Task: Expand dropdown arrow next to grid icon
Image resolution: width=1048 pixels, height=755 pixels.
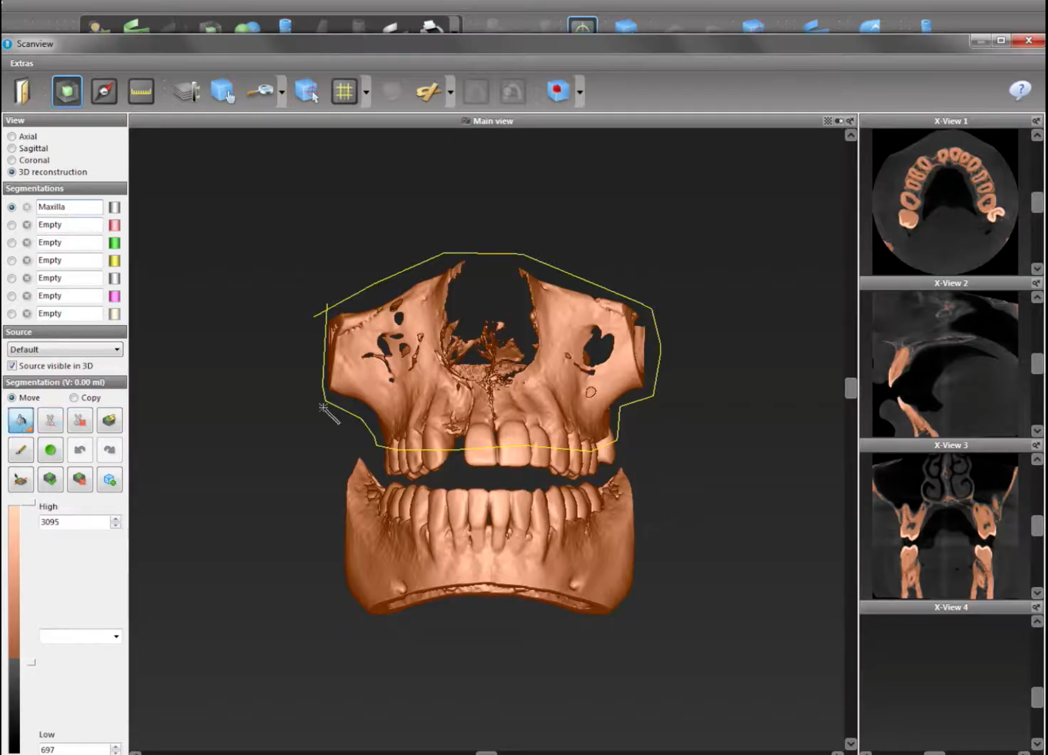Action: coord(367,92)
